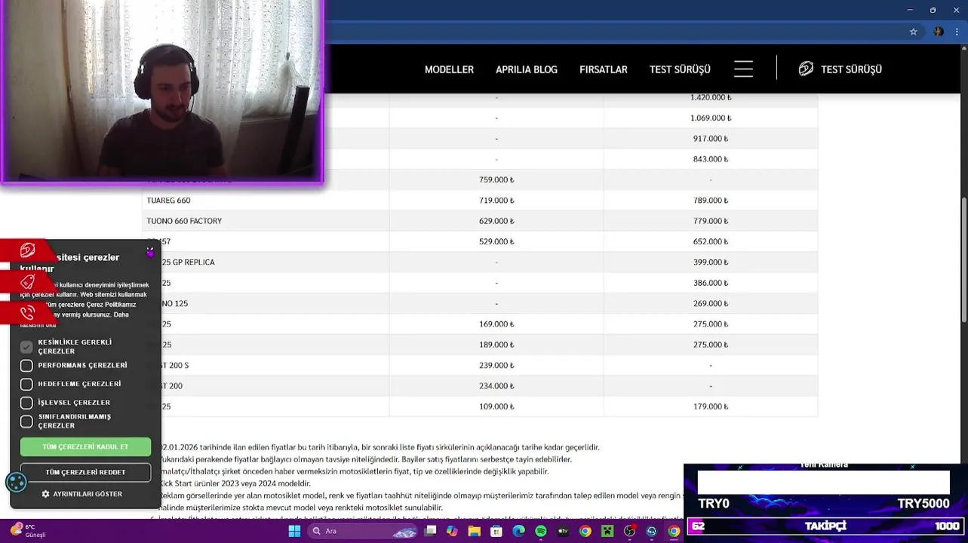Open the hamburger menu icon in header

pos(743,69)
